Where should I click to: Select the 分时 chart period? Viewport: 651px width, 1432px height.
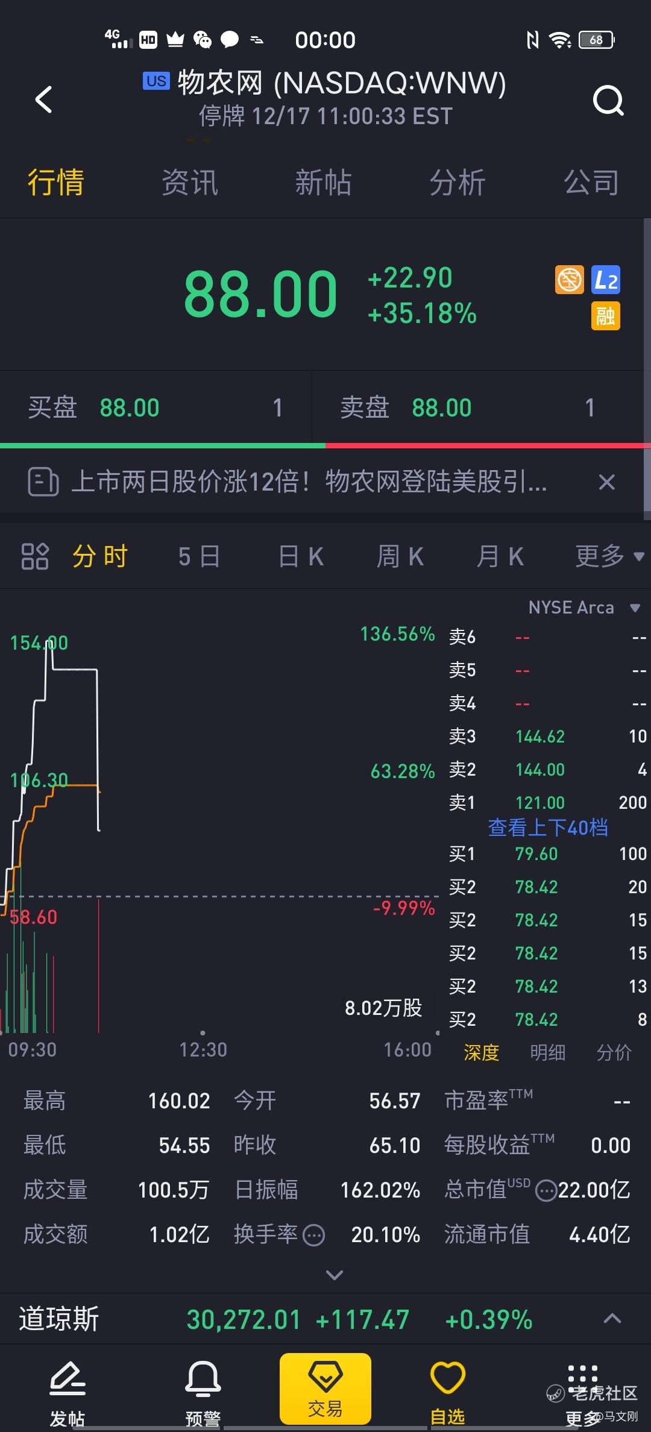[100, 556]
